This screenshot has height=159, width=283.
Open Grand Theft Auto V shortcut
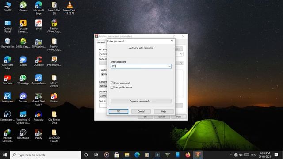[38, 99]
